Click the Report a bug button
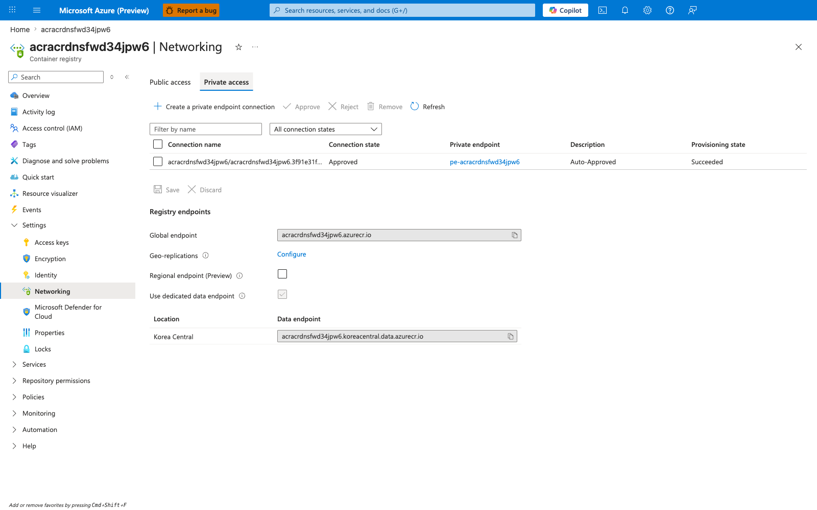Screen dimensions: 817x510 pyautogui.click(x=191, y=10)
